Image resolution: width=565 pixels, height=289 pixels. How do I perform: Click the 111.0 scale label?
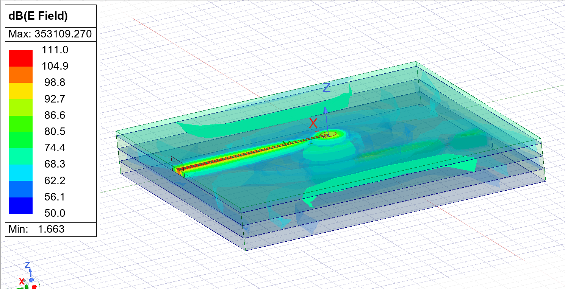tap(55, 50)
